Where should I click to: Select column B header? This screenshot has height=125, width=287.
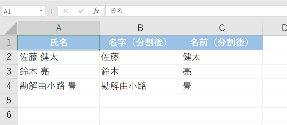140,28
